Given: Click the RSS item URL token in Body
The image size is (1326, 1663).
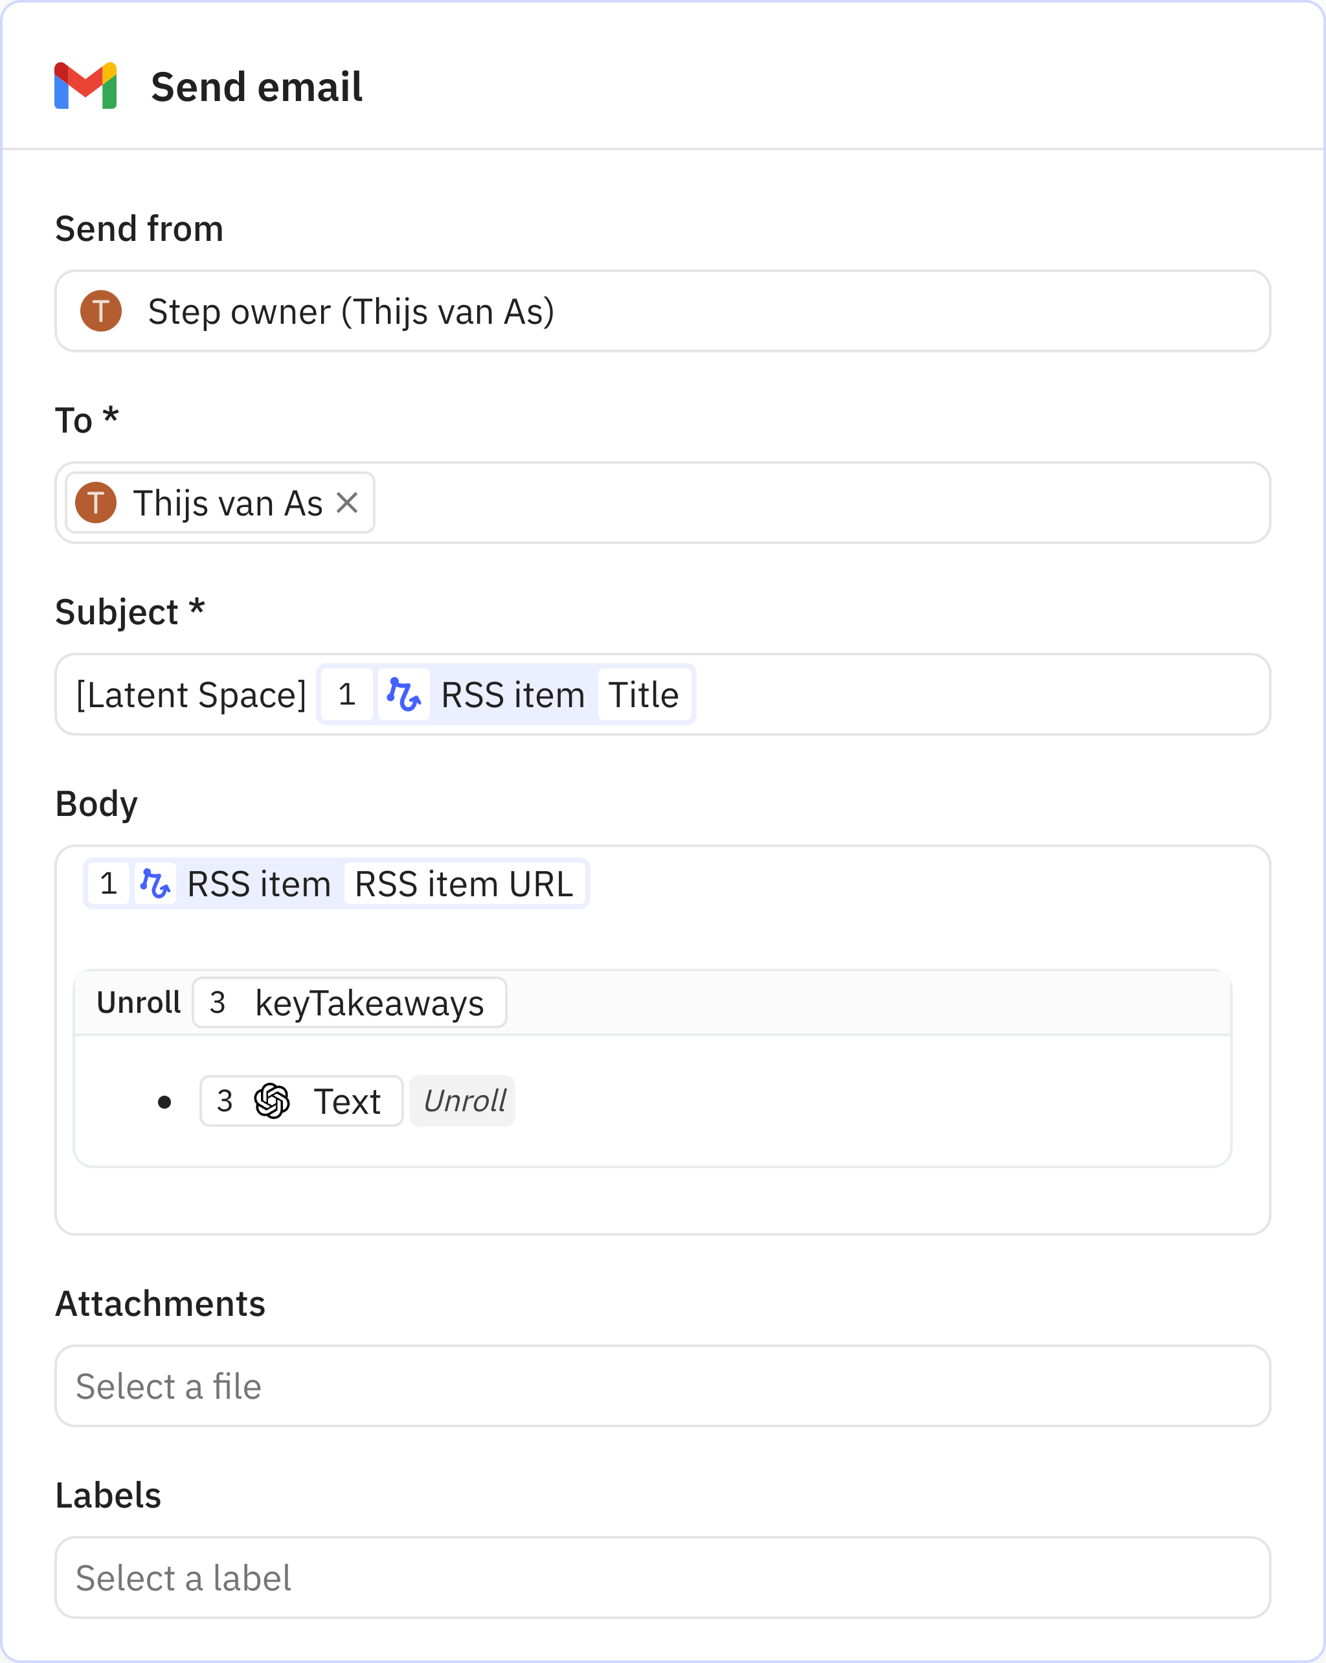Looking at the screenshot, I should [464, 883].
